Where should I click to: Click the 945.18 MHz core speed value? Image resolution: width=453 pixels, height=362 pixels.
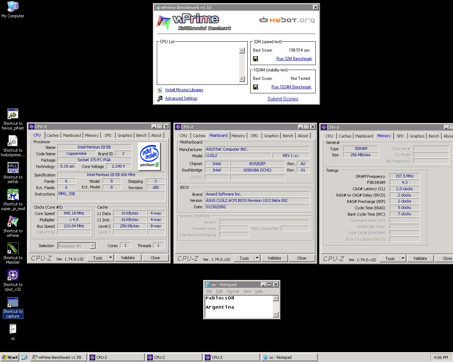[74, 213]
